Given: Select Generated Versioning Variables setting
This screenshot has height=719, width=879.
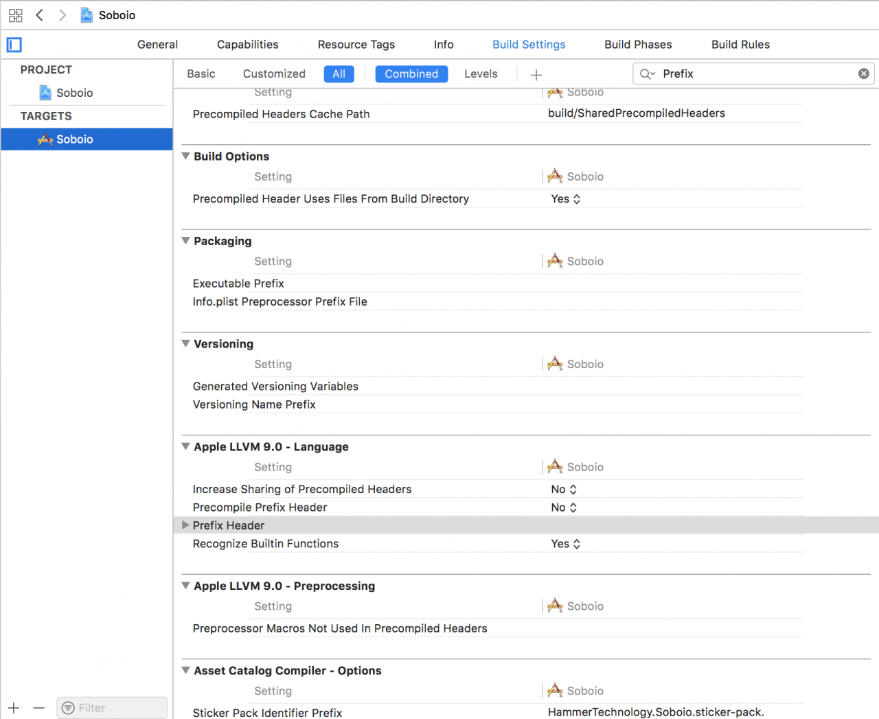Looking at the screenshot, I should click(275, 387).
